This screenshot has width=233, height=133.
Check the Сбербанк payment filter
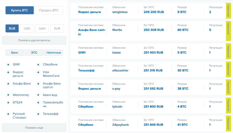[x=38, y=64]
